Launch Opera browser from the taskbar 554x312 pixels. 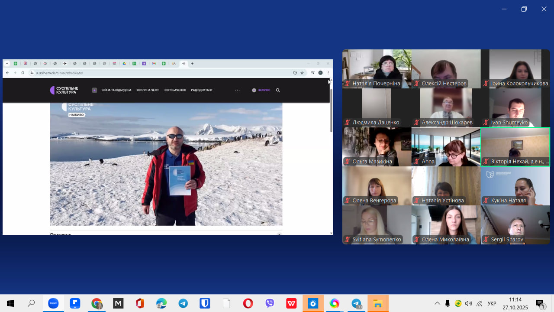pos(248,303)
